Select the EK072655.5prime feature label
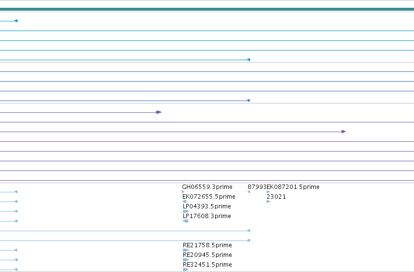 click(209, 197)
